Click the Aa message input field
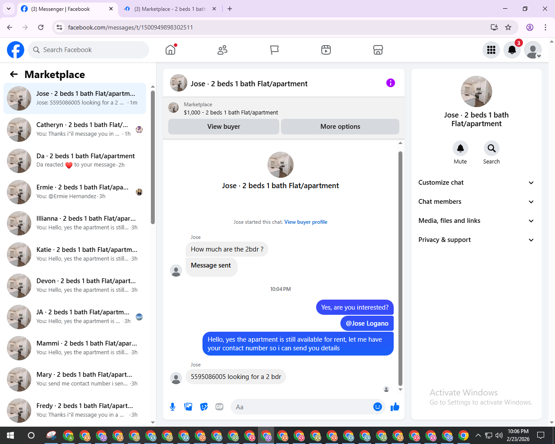Viewport: 555px width, 444px height. (302, 407)
